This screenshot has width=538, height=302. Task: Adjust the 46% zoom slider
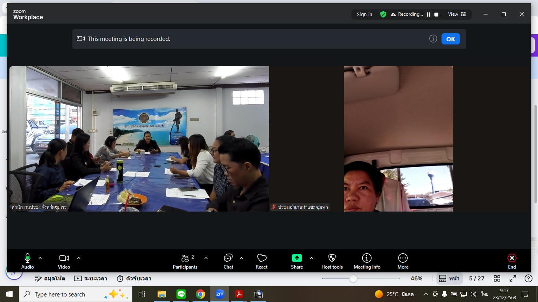coord(353,278)
